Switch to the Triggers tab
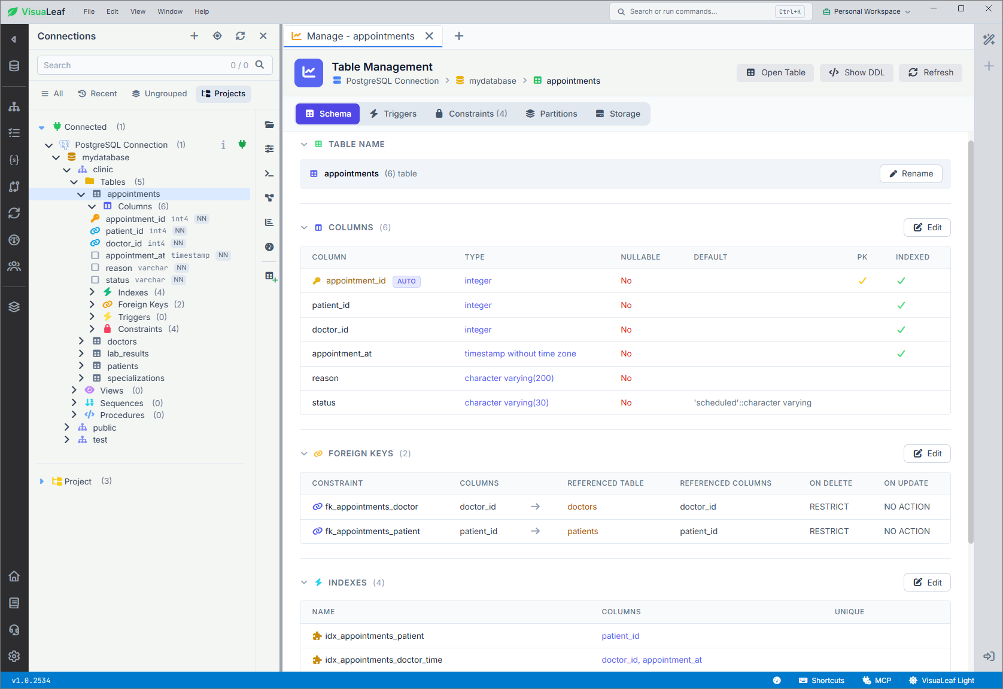Image resolution: width=1003 pixels, height=689 pixels. click(393, 114)
